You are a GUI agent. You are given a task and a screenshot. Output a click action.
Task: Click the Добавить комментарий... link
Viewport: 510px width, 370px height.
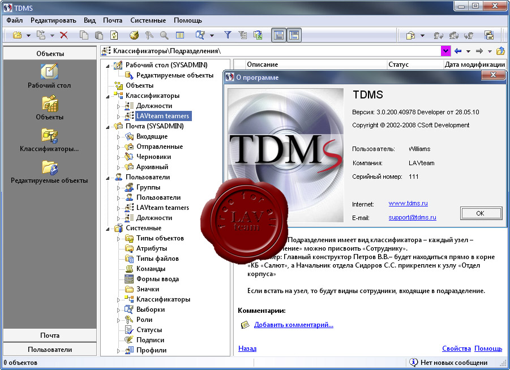pos(293,325)
